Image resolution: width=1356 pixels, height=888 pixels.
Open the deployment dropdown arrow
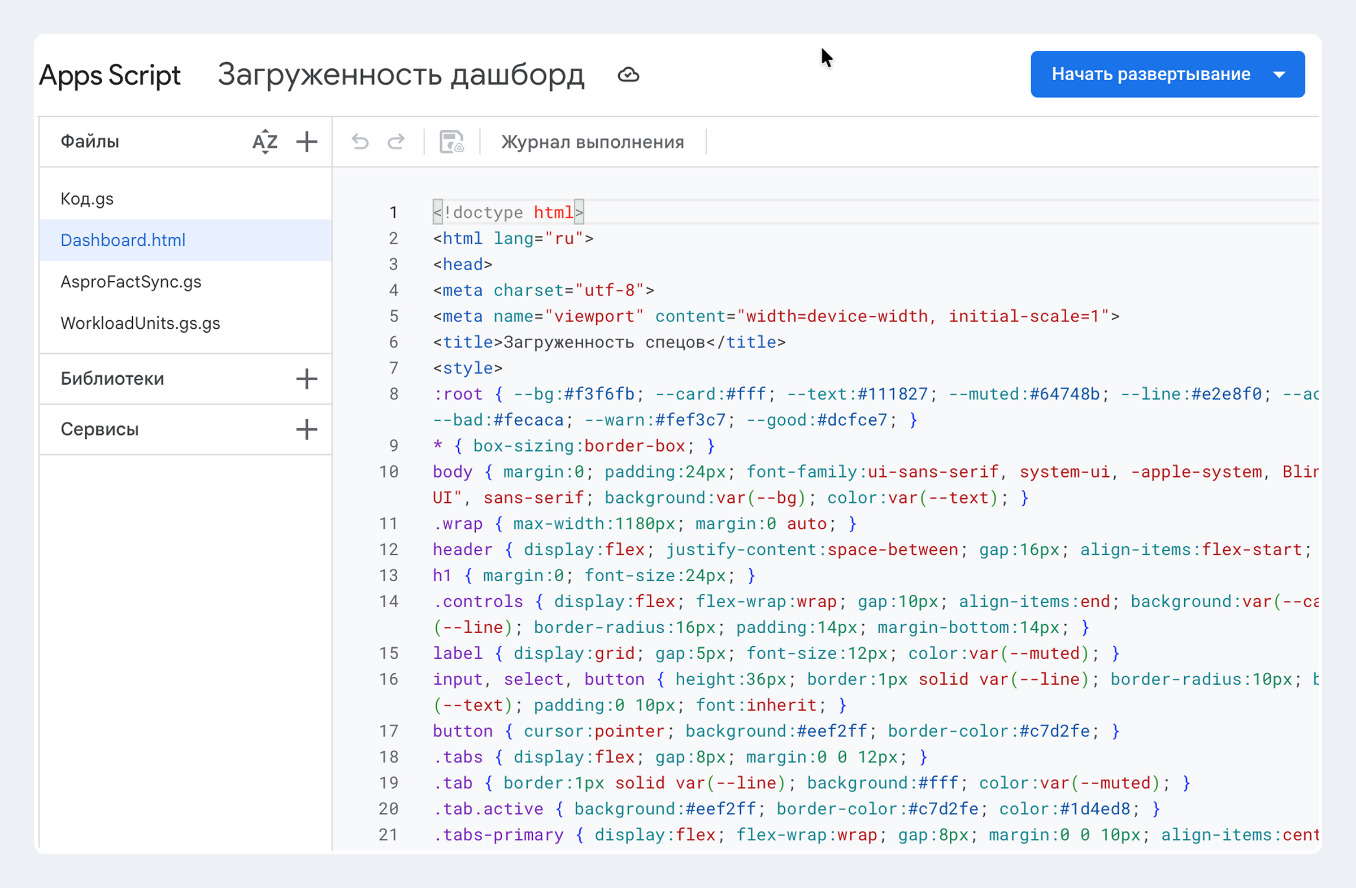(x=1279, y=75)
